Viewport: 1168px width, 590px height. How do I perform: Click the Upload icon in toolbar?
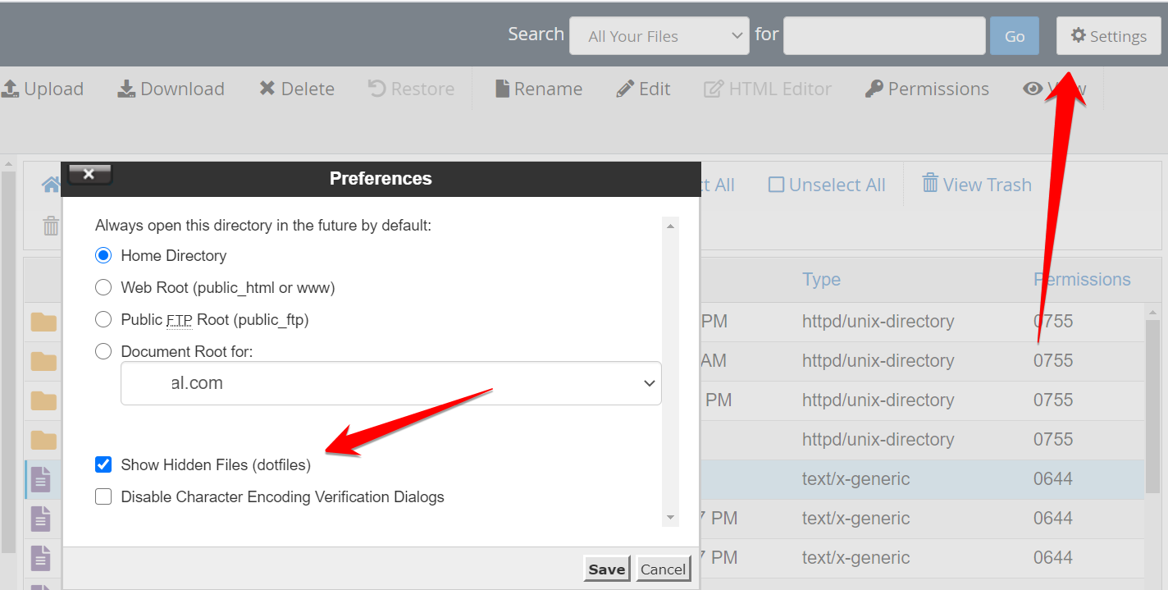11,89
